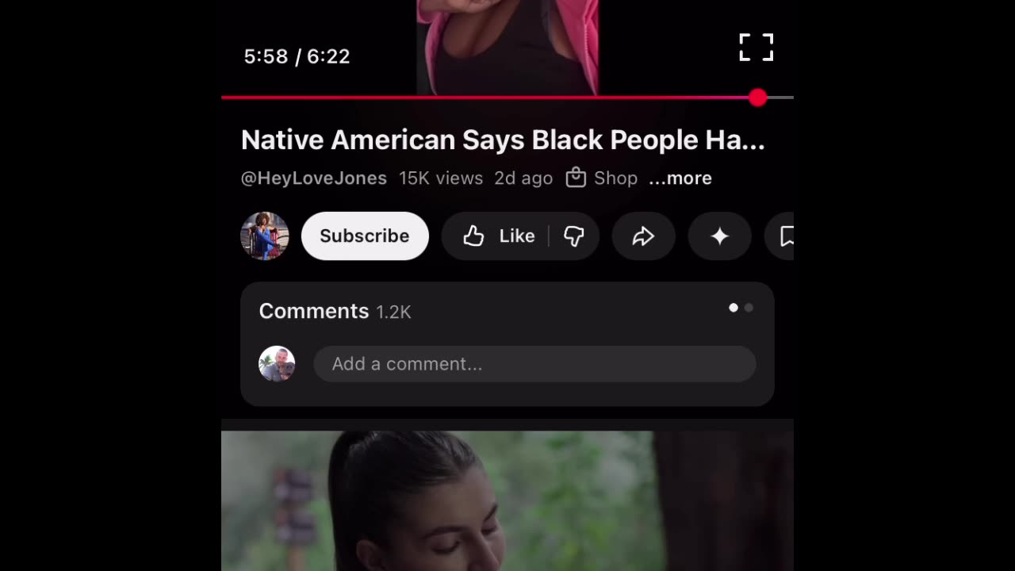The width and height of the screenshot is (1015, 571).
Task: Enter fullscreen with the corner brackets icon
Action: (756, 48)
